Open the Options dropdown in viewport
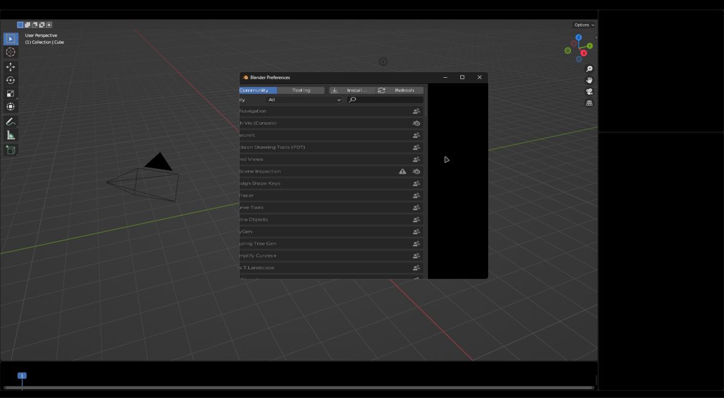 [x=584, y=25]
